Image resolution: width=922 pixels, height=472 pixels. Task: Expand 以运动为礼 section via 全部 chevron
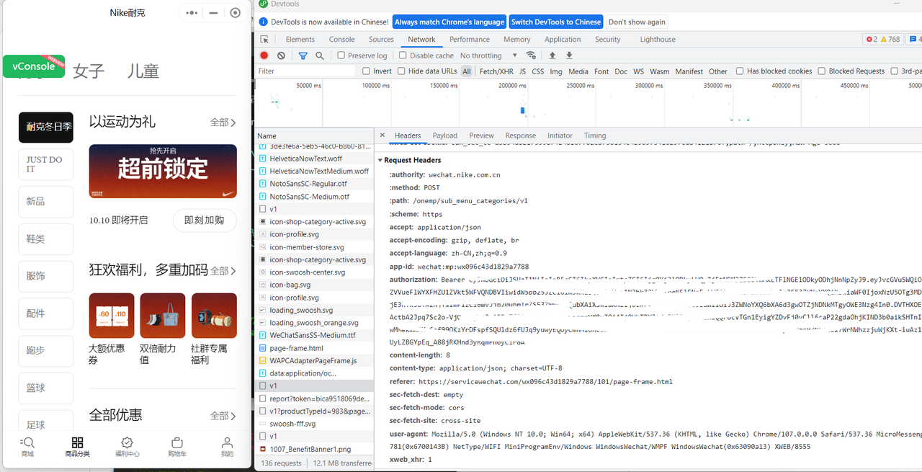tap(223, 123)
